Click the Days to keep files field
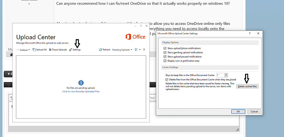This screenshot has height=137, width=284. (220, 75)
